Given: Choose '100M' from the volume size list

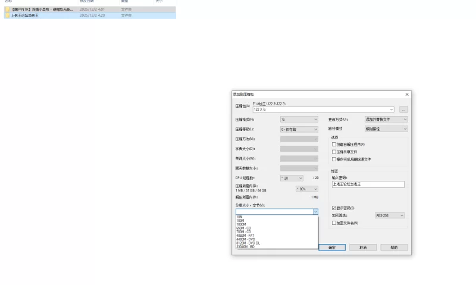Looking at the screenshot, I should [x=277, y=221].
